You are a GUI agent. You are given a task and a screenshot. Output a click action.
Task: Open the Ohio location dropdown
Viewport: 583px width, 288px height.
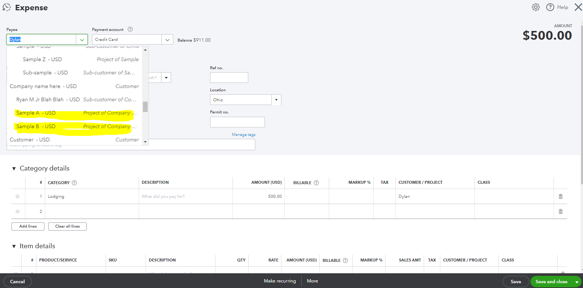tap(276, 100)
